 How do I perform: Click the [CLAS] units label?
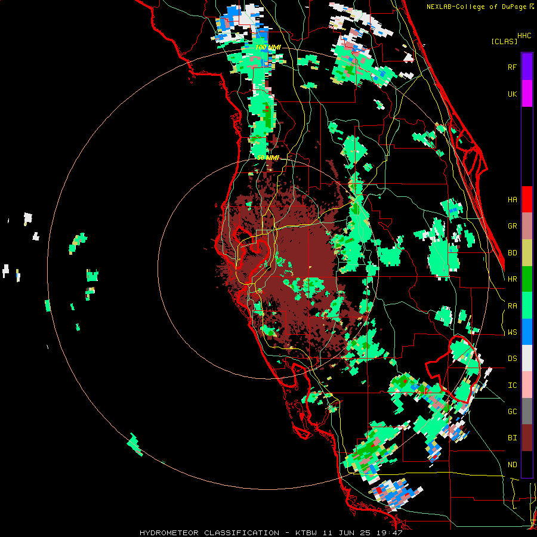[x=504, y=41]
